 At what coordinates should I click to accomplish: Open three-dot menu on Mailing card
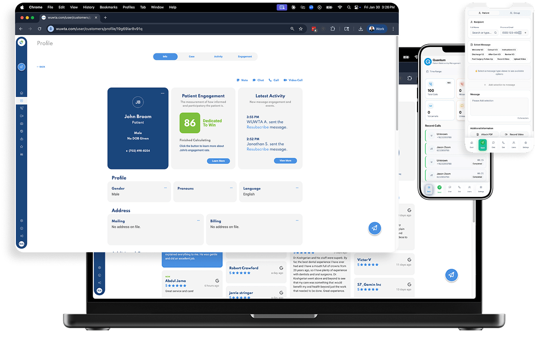click(x=198, y=220)
